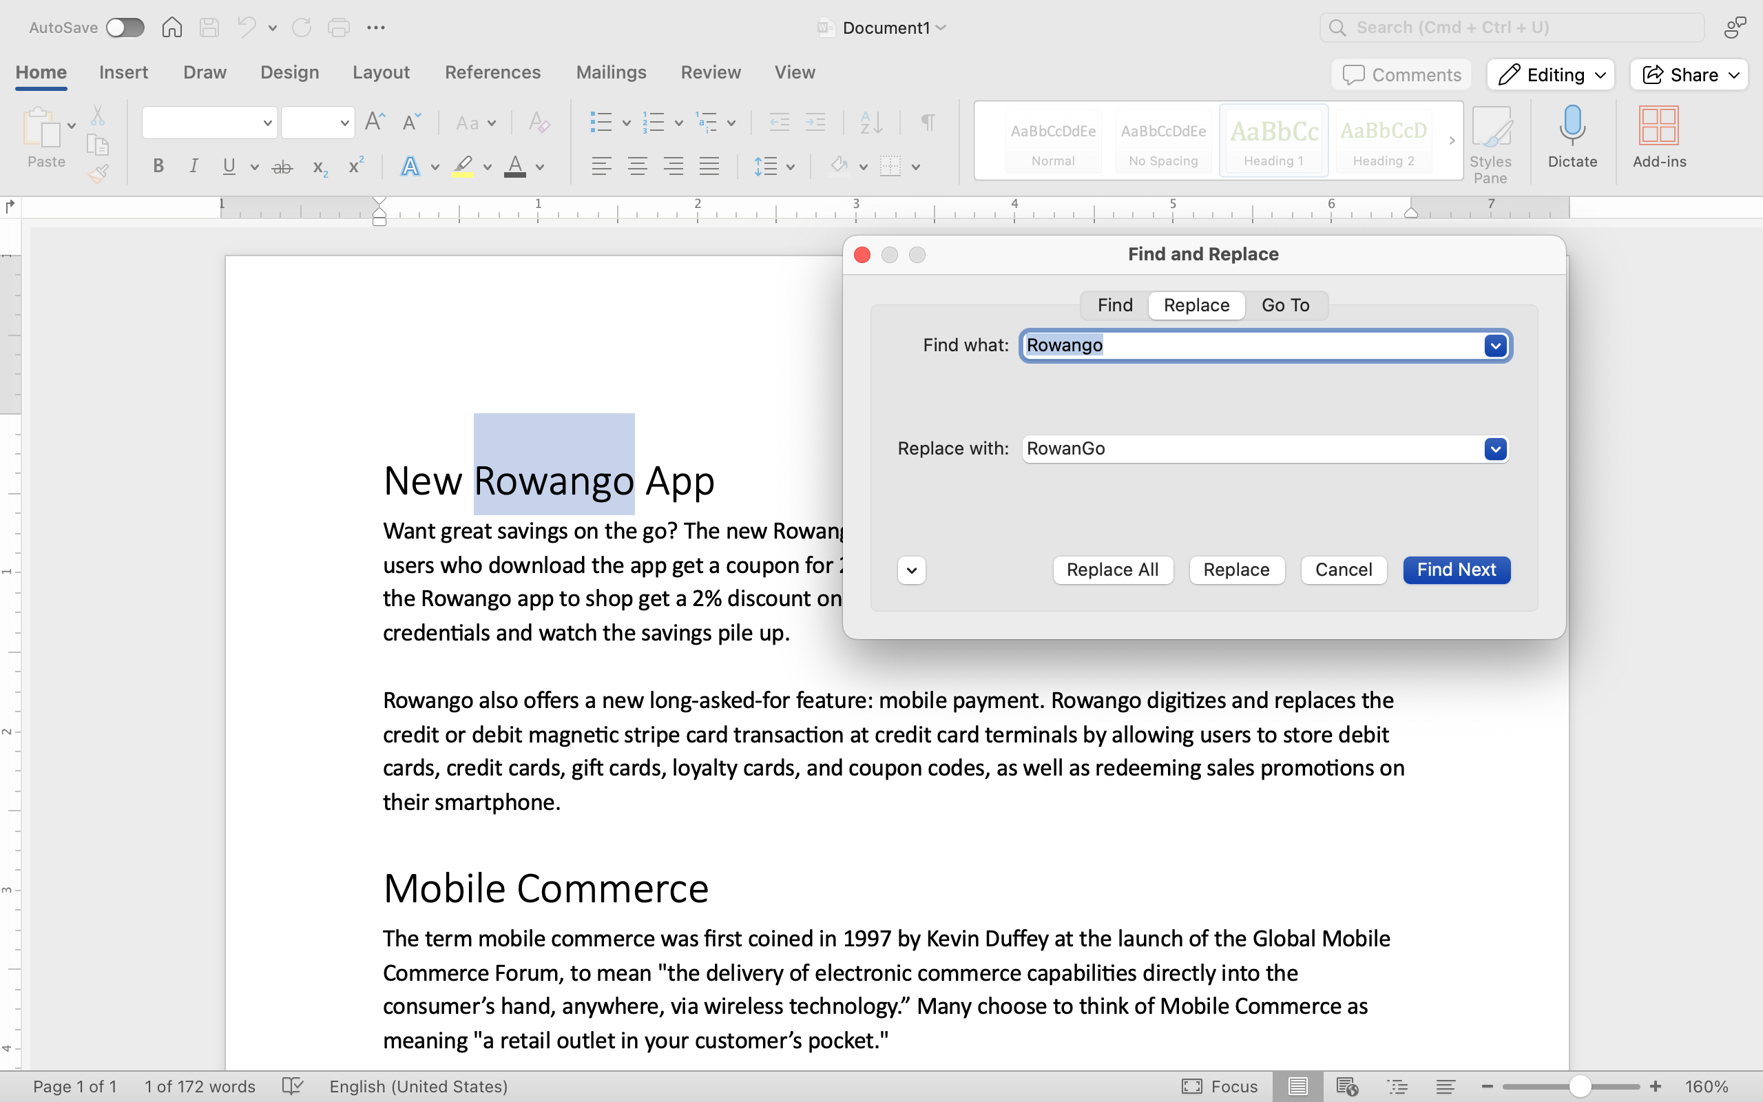Click Align Right icon
Screen dimensions: 1763x1102
[673, 166]
